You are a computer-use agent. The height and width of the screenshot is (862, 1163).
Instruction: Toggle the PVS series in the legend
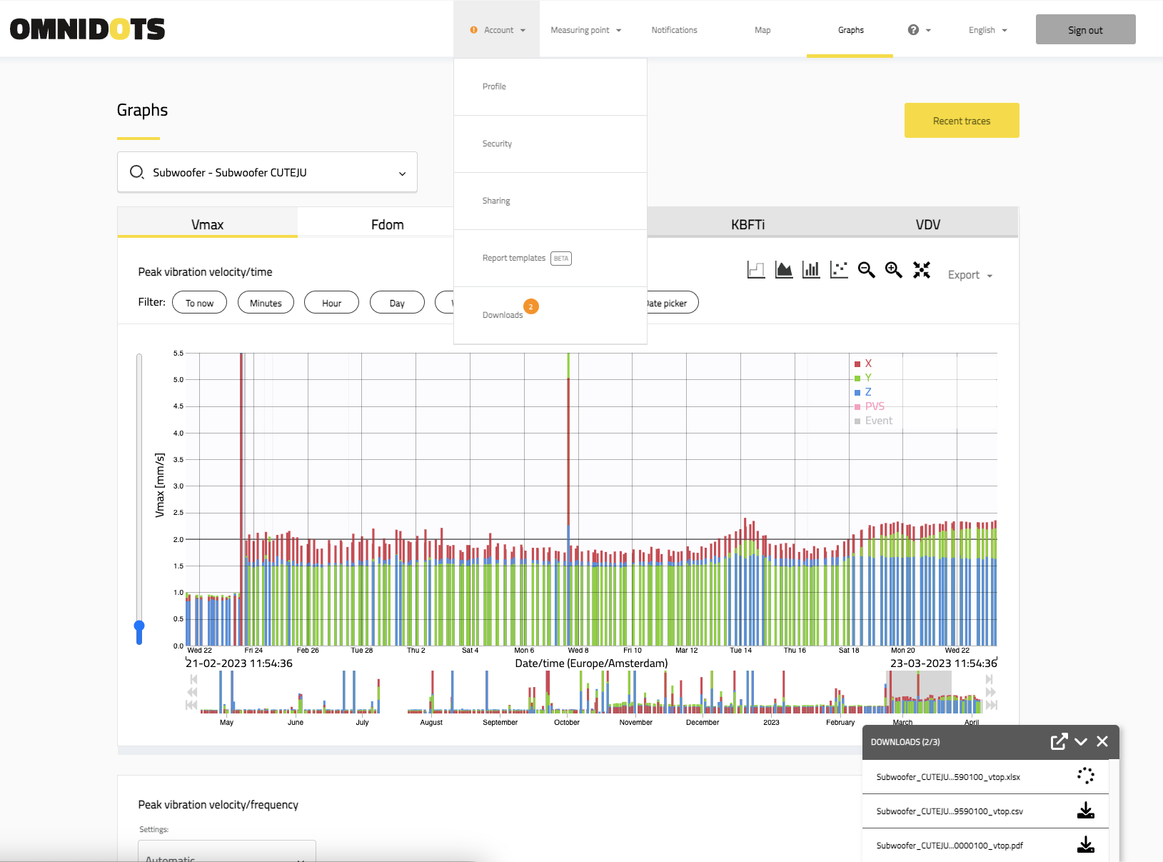pyautogui.click(x=874, y=406)
